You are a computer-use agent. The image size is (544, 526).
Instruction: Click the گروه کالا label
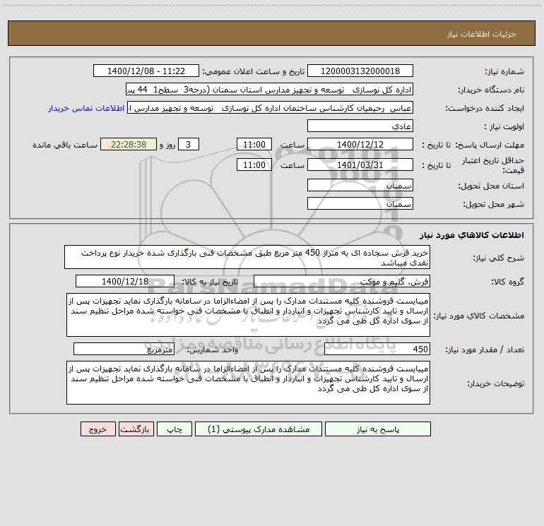tap(507, 282)
